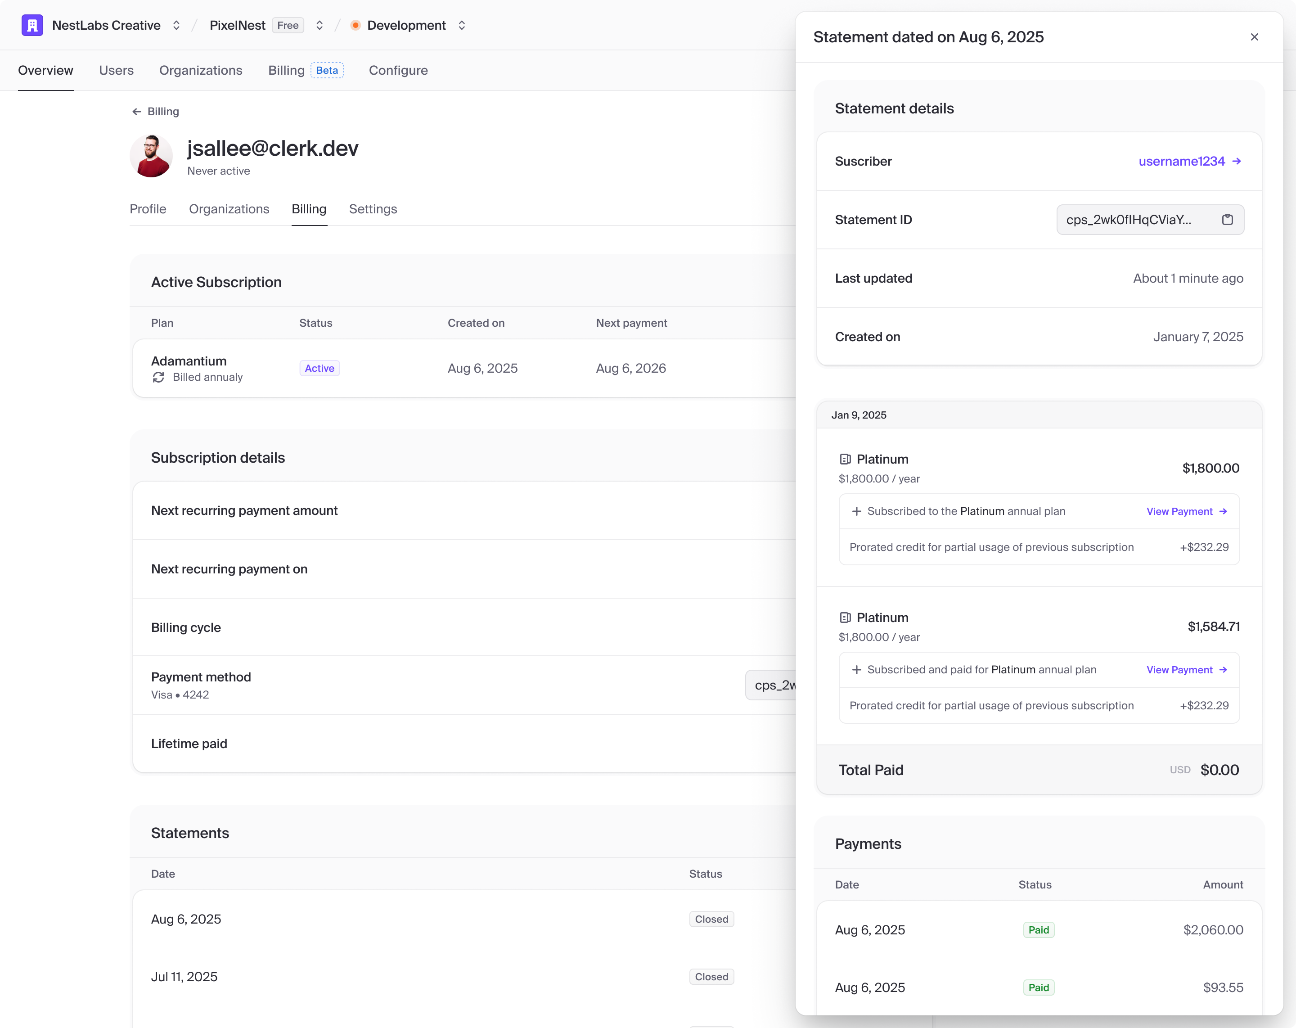Switch to the Overview tab
This screenshot has height=1028, width=1296.
coord(46,70)
